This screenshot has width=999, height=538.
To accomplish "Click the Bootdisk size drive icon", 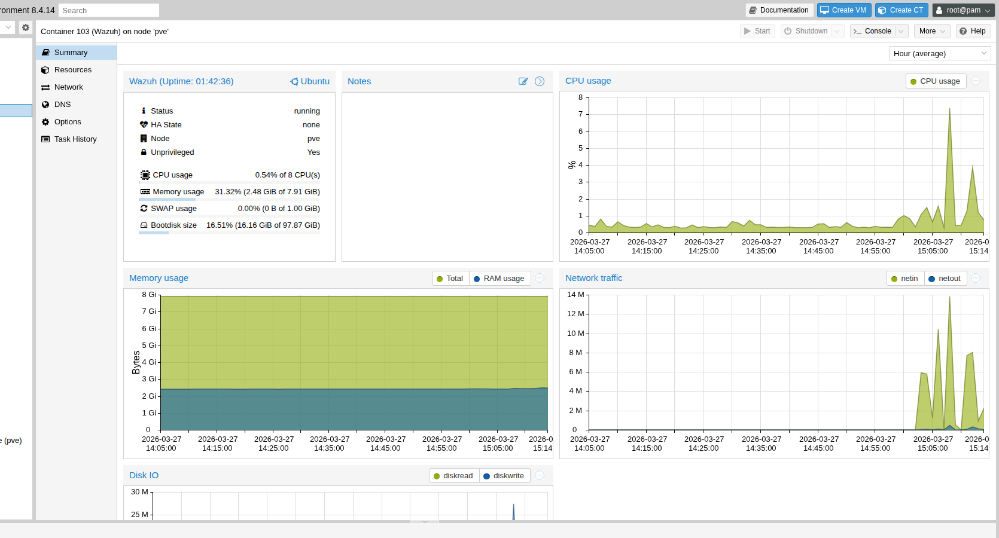I will [x=144, y=225].
